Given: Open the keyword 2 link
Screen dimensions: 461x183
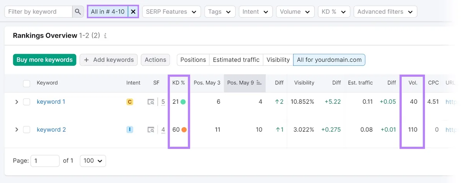Looking at the screenshot, I should tap(51, 130).
